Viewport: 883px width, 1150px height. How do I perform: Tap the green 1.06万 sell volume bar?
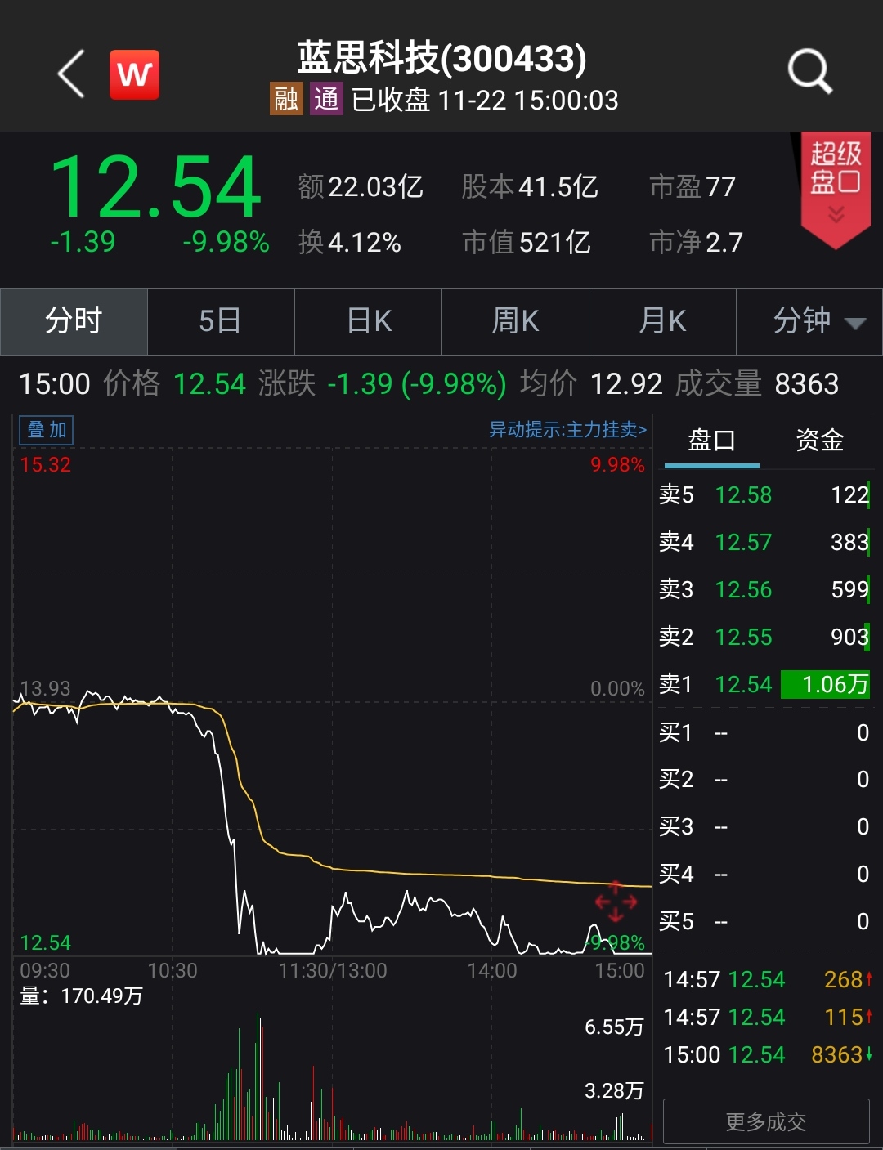pyautogui.click(x=825, y=684)
